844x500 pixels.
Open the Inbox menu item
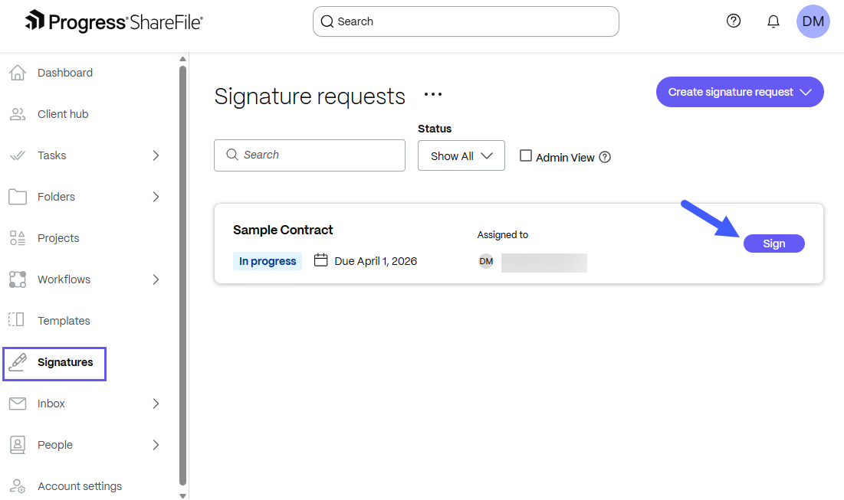click(51, 403)
